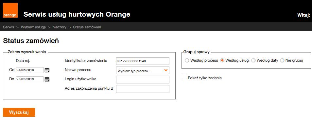Click the Do date field 27/05/2019
Screen dimensions: 312x118
tap(29, 79)
